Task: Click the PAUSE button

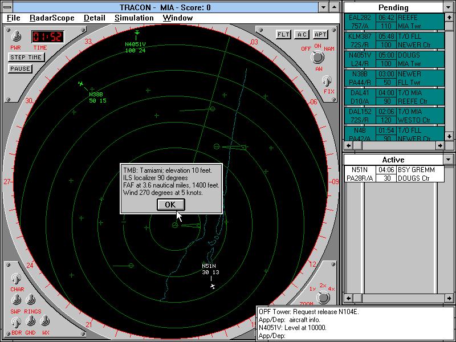Action: coord(20,69)
